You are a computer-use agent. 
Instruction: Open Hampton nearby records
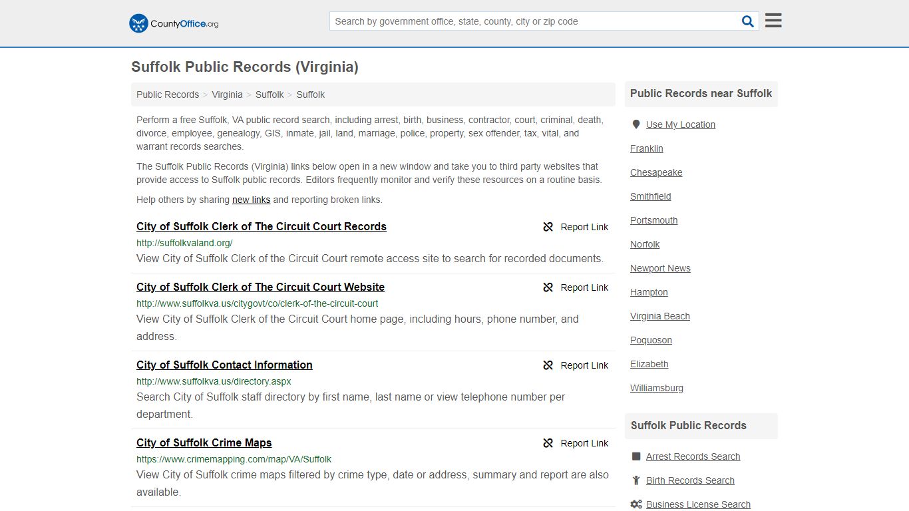649,292
